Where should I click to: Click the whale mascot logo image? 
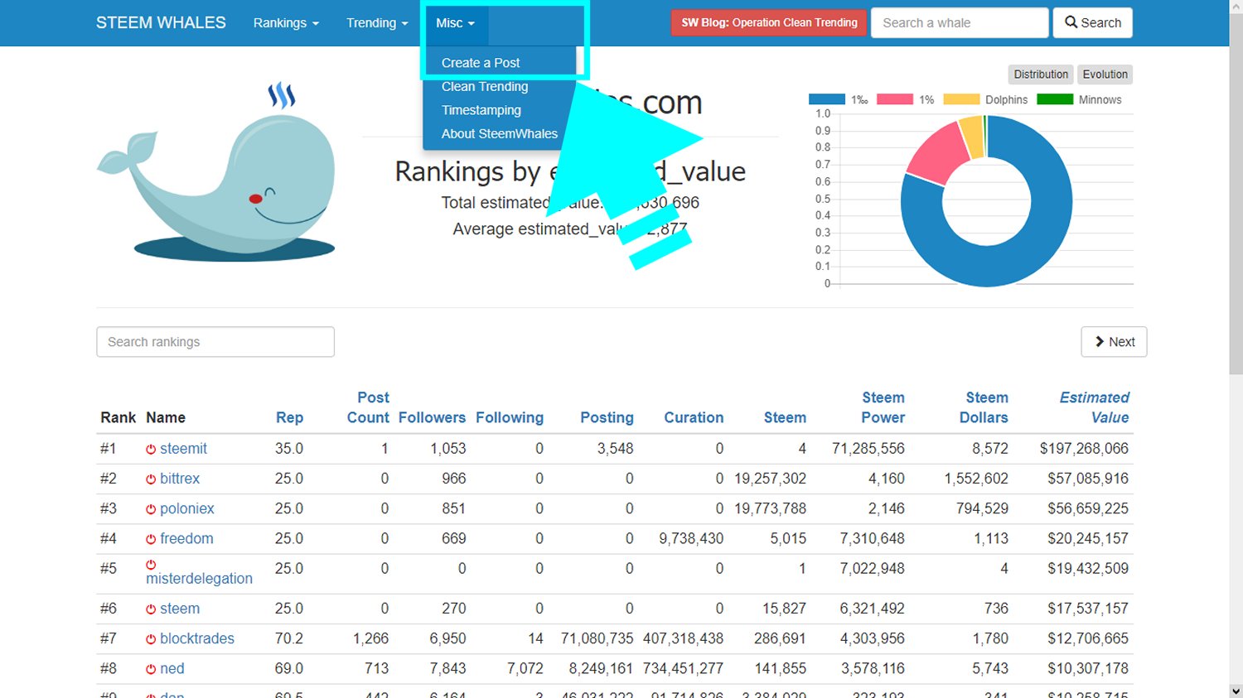click(x=217, y=171)
